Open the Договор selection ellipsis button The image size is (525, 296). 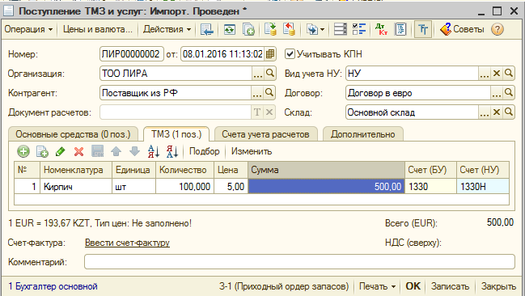[x=497, y=93]
